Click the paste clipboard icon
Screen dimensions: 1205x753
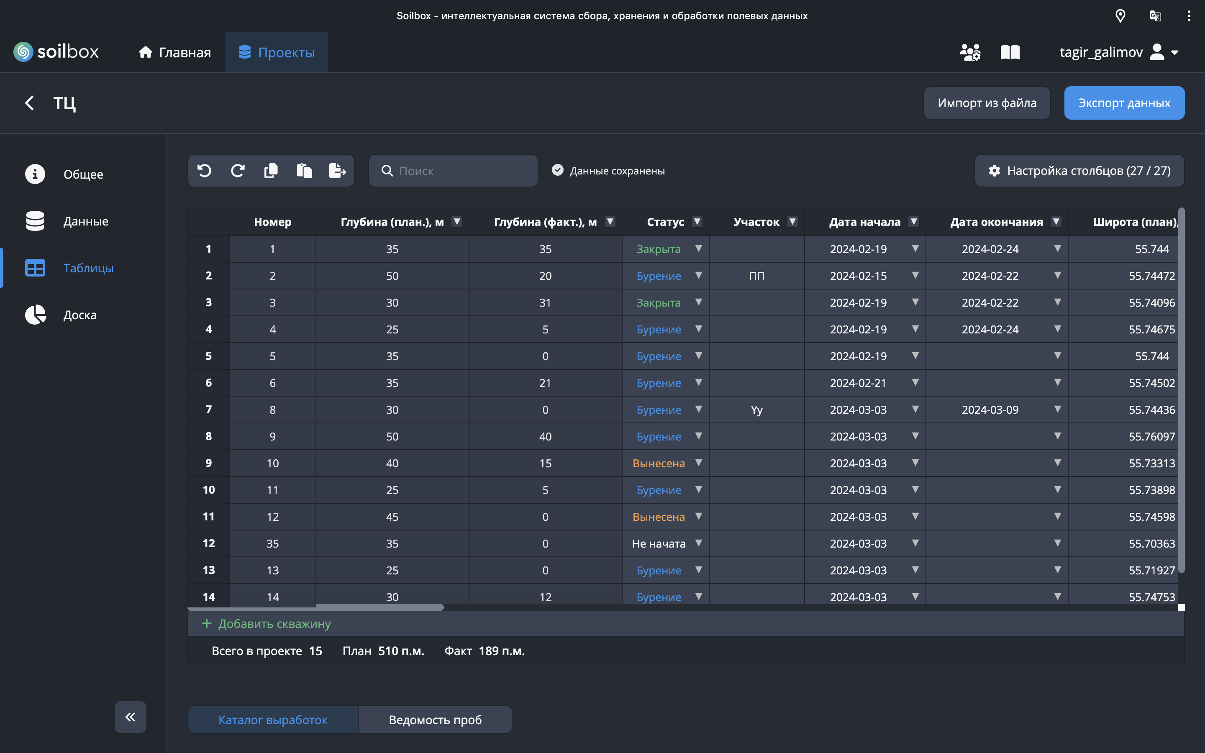(x=304, y=171)
